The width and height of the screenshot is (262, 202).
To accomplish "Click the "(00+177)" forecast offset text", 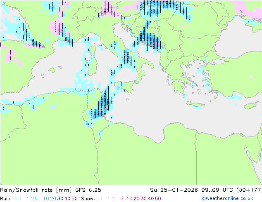I will [249, 190].
